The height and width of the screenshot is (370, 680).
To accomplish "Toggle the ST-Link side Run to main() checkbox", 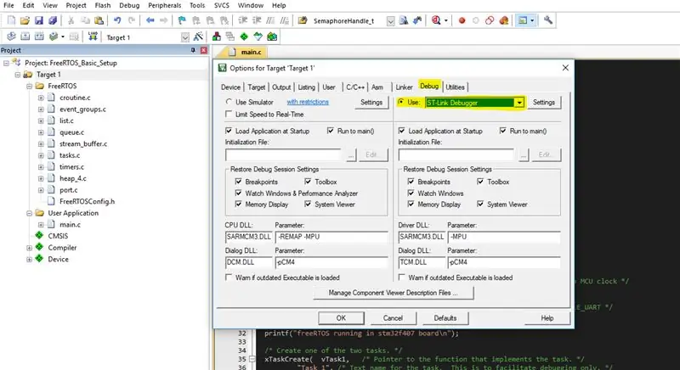I will (x=502, y=131).
